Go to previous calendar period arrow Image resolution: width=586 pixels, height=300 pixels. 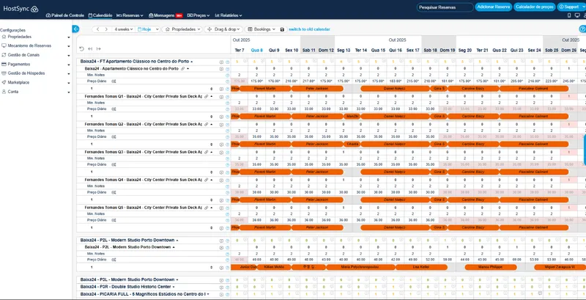coord(98,29)
